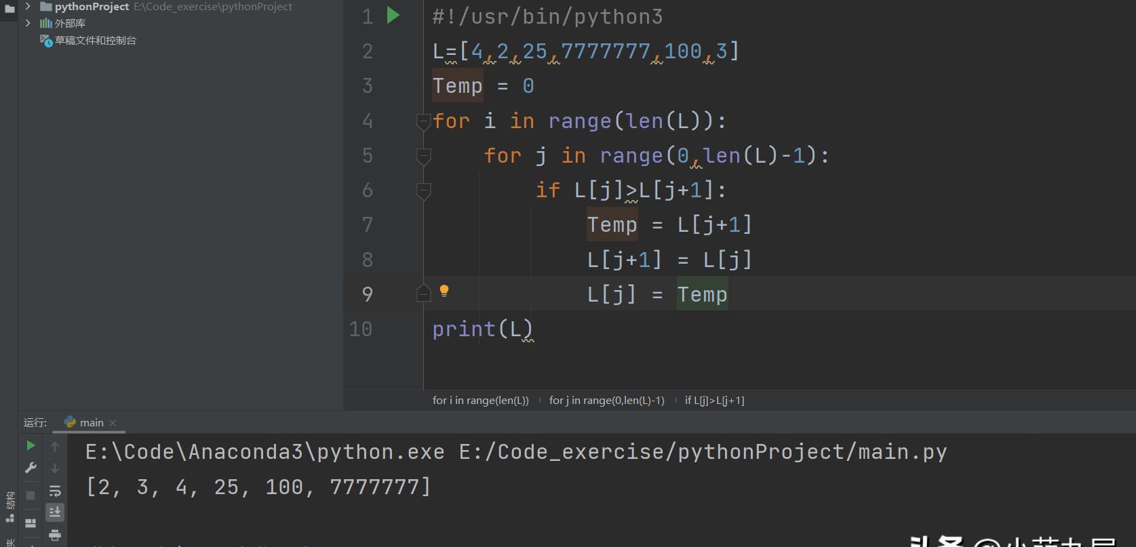Image resolution: width=1136 pixels, height=547 pixels.
Task: Click the stop square button in Run panel
Action: point(31,495)
